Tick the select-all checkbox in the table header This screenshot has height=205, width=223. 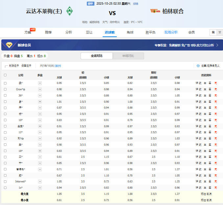[5, 75]
